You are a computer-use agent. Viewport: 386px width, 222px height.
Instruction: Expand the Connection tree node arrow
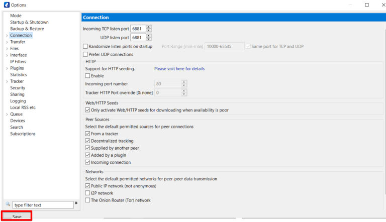coord(7,36)
